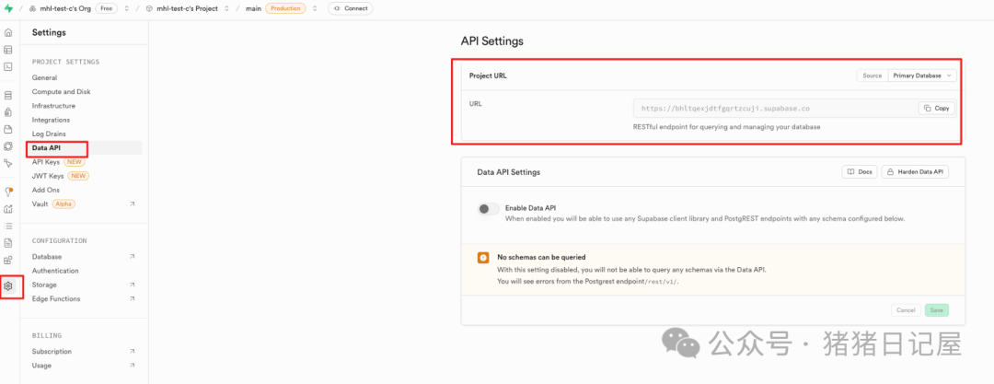994x384 pixels.
Task: Open Authentication configuration link
Action: pos(55,271)
